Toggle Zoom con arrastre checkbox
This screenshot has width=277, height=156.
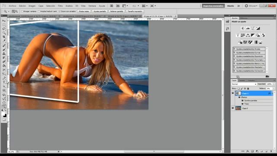tap(59, 12)
